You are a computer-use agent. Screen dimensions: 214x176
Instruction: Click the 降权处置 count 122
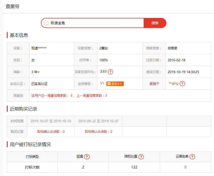(x=134, y=167)
